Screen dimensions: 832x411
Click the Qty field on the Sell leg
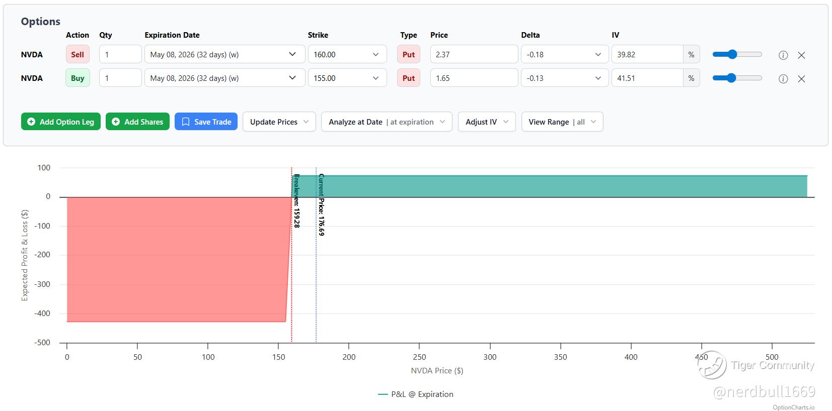[120, 54]
